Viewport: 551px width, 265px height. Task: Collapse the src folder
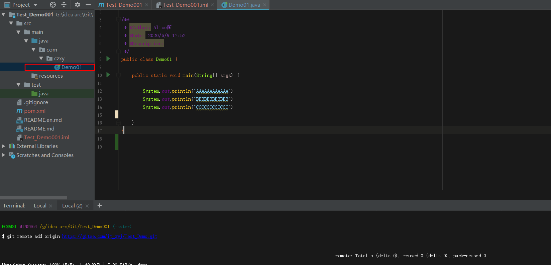[x=11, y=23]
